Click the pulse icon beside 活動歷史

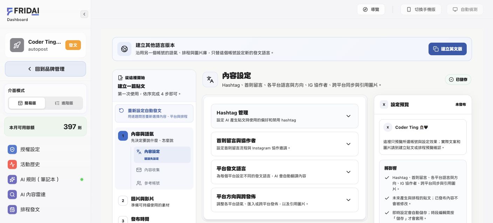[12, 164]
